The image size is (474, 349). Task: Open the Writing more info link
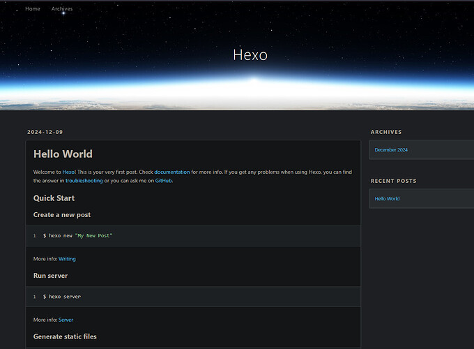[x=67, y=259]
